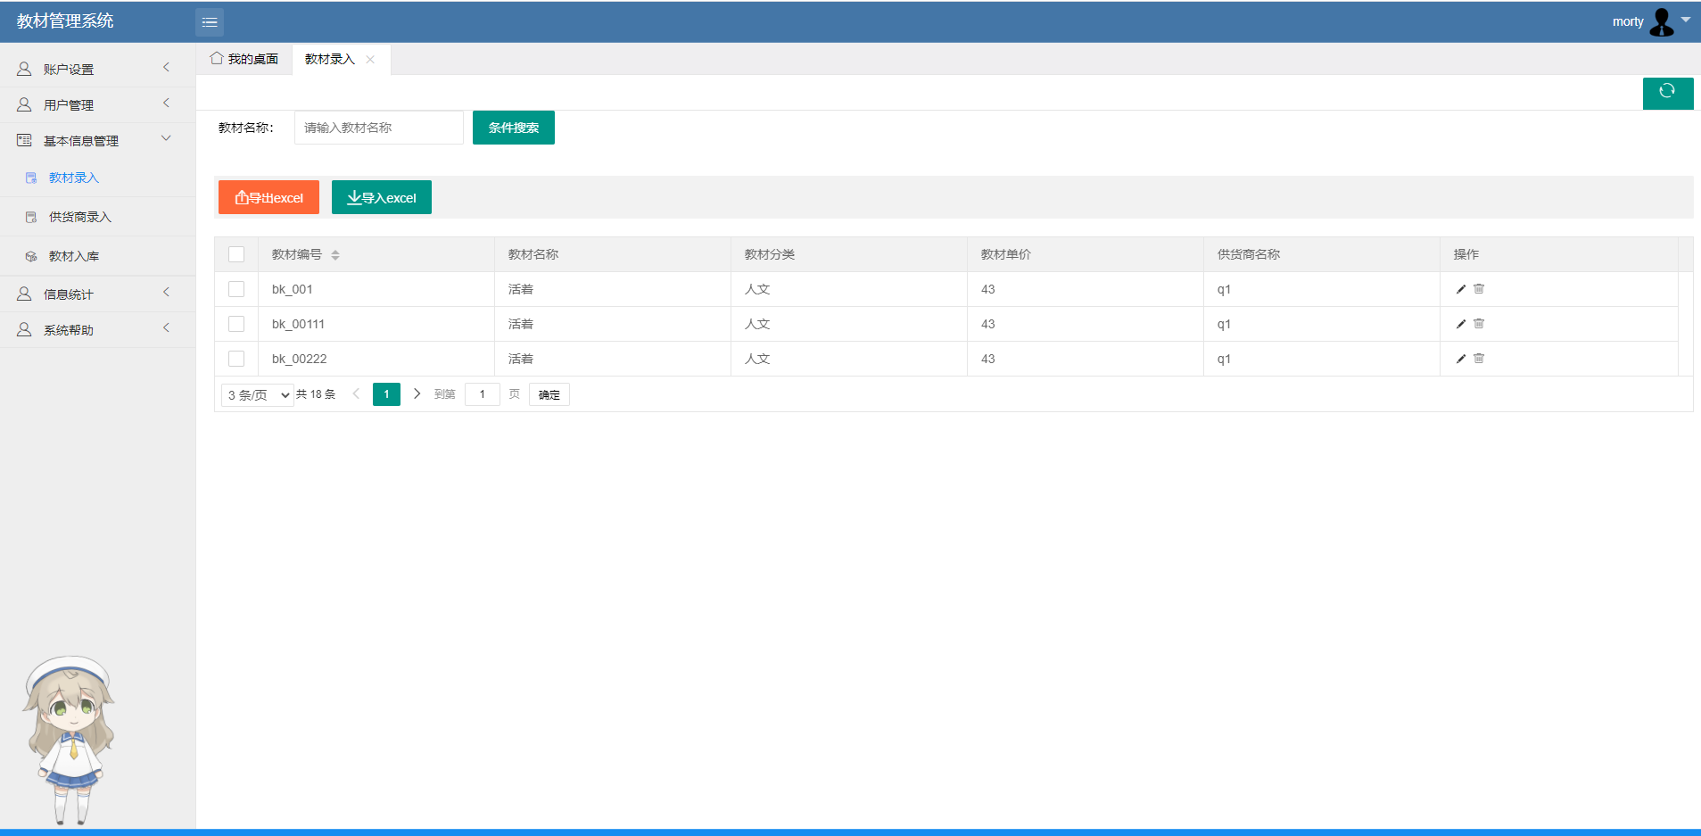Expand 系统帮助 chevron
Viewport: 1701px width, 836px height.
coord(166,328)
